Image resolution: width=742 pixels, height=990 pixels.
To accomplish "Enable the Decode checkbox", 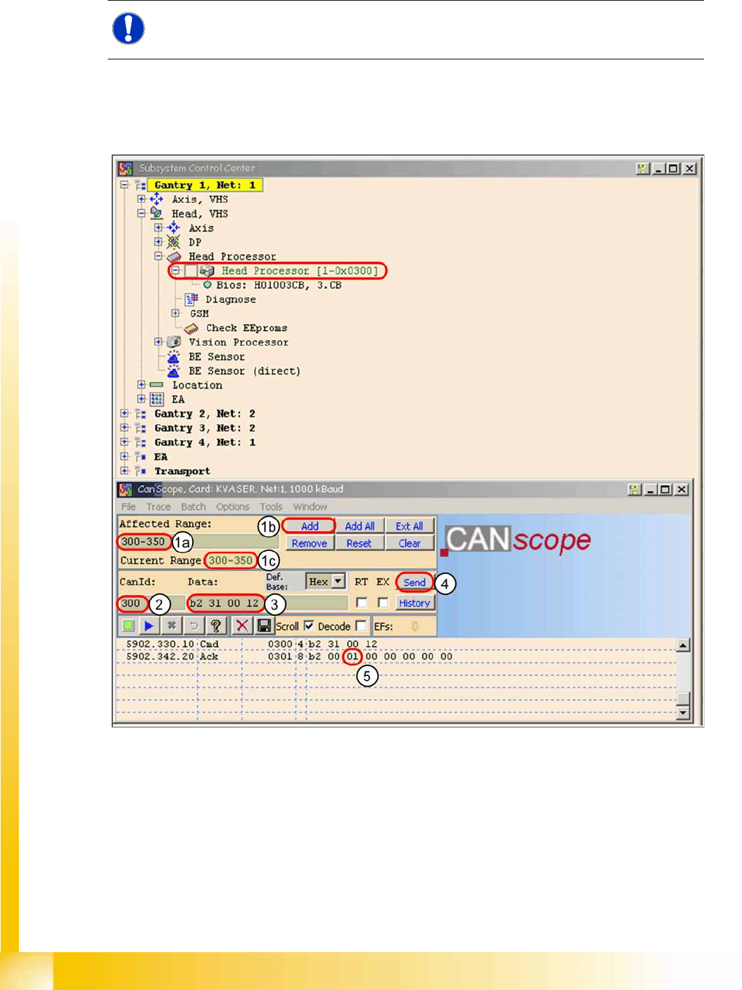I will (x=360, y=626).
